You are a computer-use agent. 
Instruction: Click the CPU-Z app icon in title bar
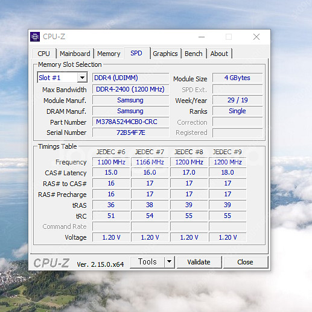[35, 37]
